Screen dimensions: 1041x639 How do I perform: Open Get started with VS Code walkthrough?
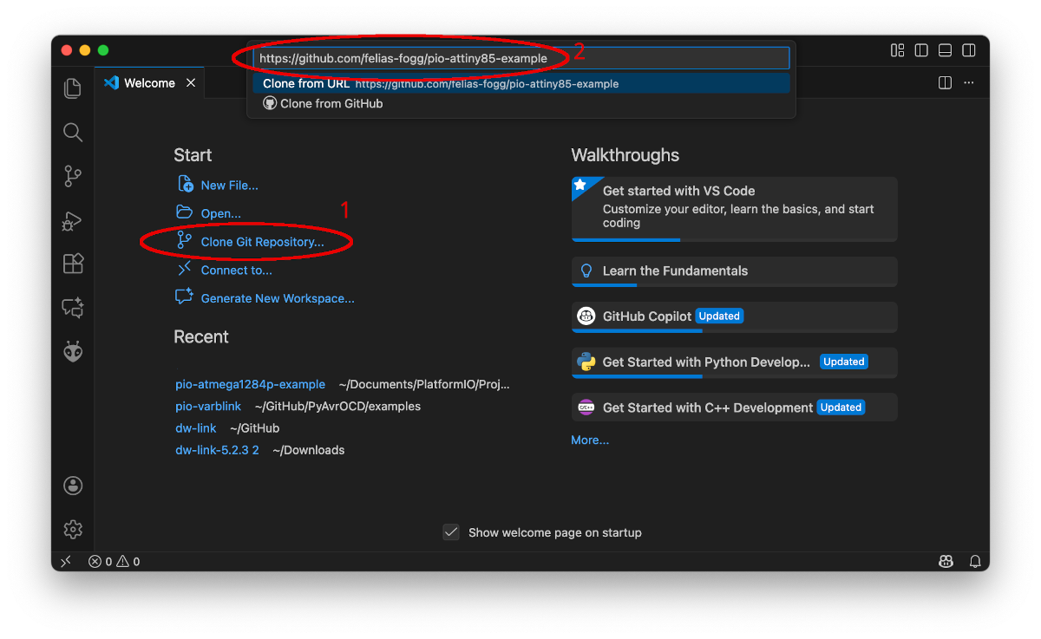pyautogui.click(x=734, y=209)
